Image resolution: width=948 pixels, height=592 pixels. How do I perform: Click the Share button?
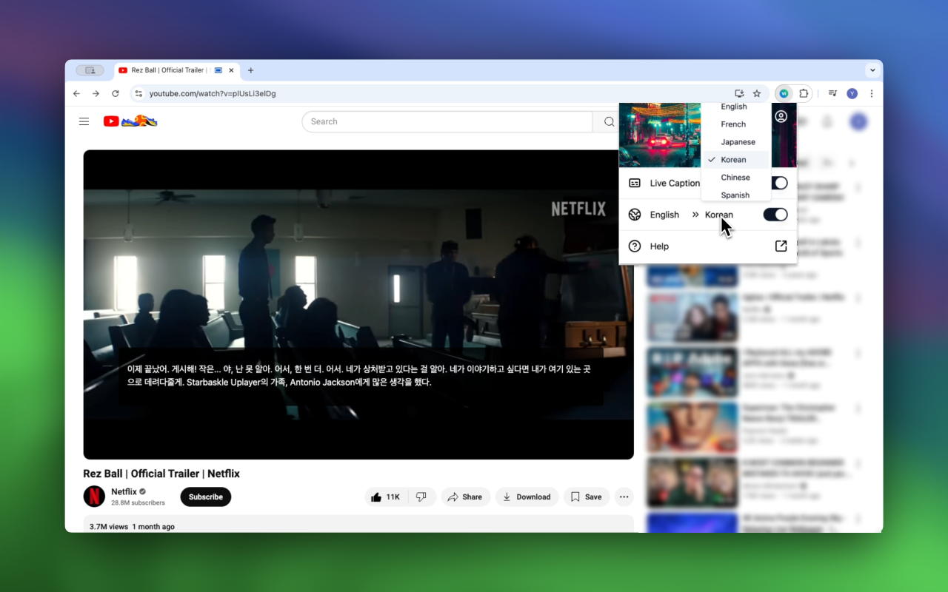tap(465, 497)
